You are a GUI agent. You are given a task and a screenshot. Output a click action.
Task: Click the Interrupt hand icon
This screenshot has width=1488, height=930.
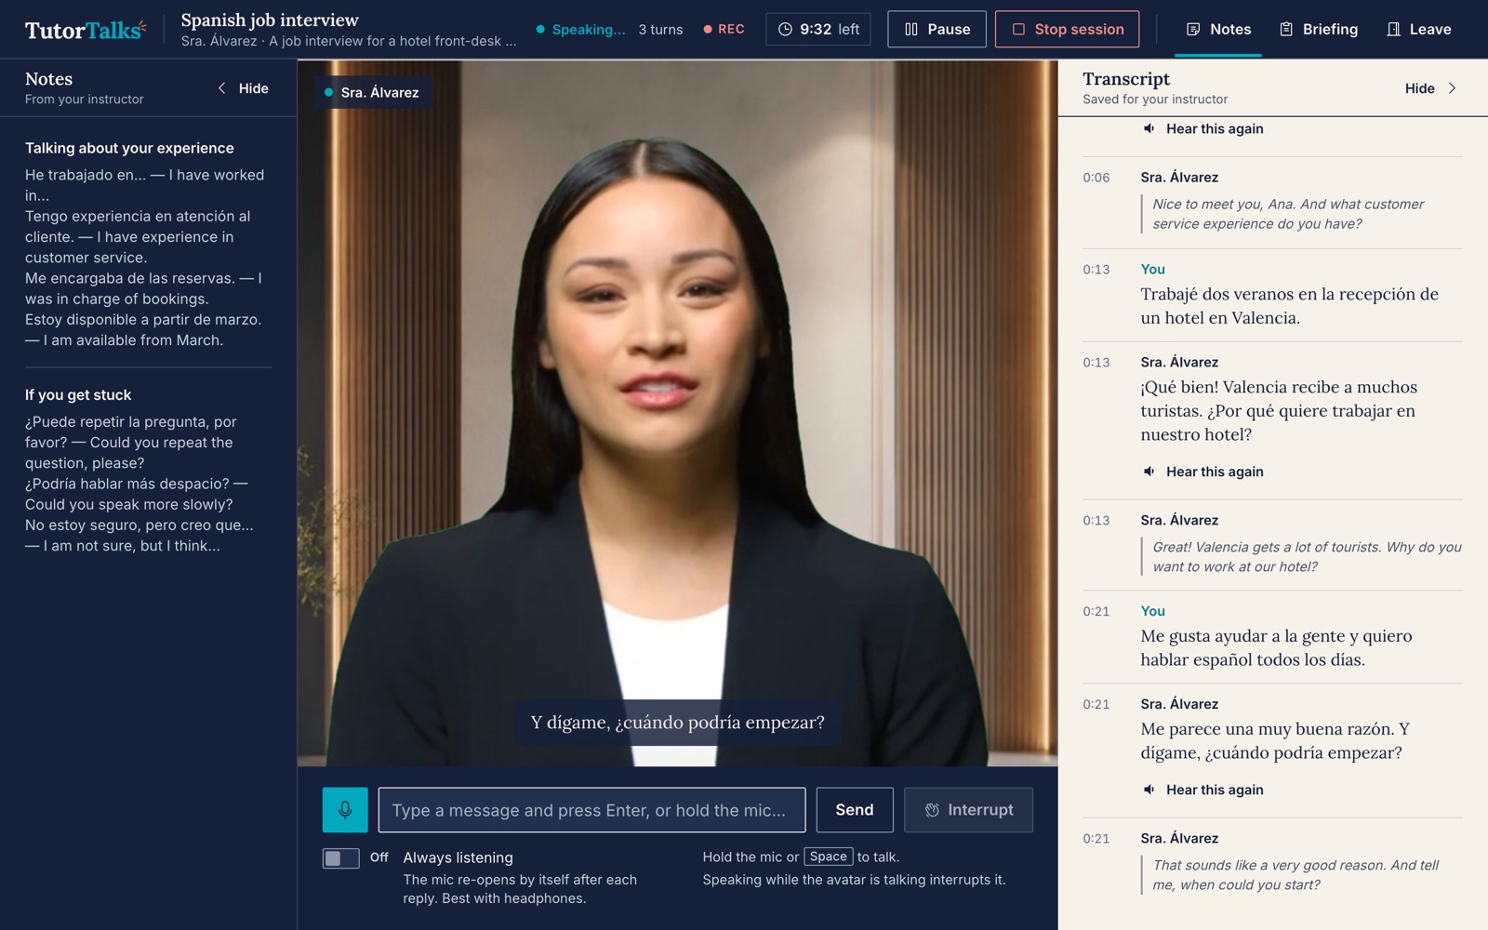click(x=932, y=810)
